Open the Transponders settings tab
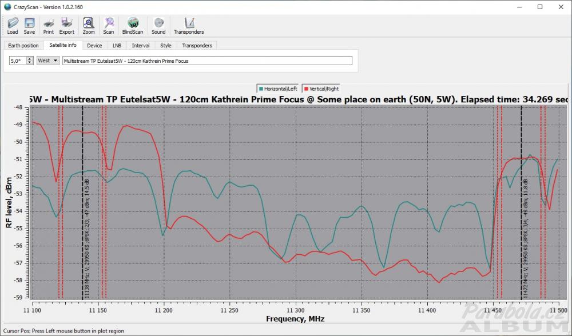572x336 pixels. pos(197,46)
